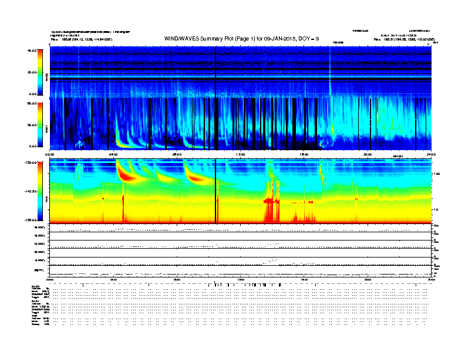Click inside the RAD1 spectrogram panel
This screenshot has height=359, width=465.
point(240,124)
